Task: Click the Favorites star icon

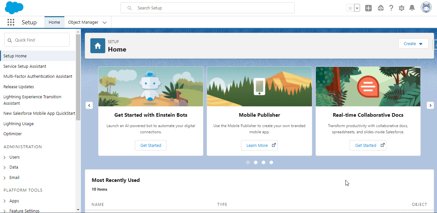Action: [350, 8]
